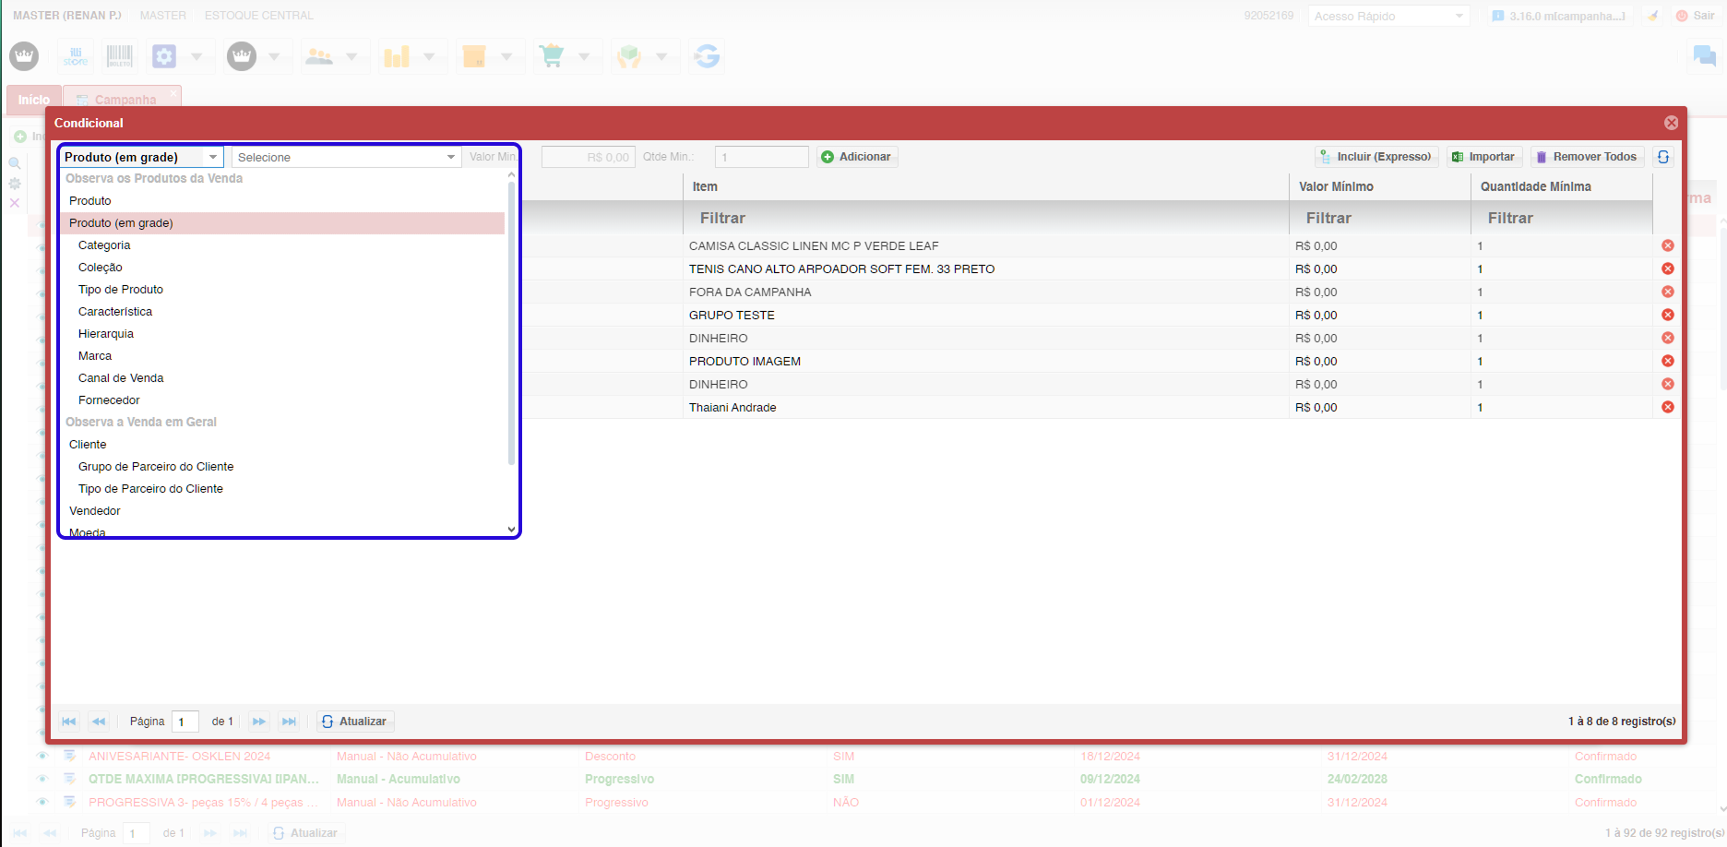1727x847 pixels.
Task: Close the Condicional dialog
Action: 1671,123
